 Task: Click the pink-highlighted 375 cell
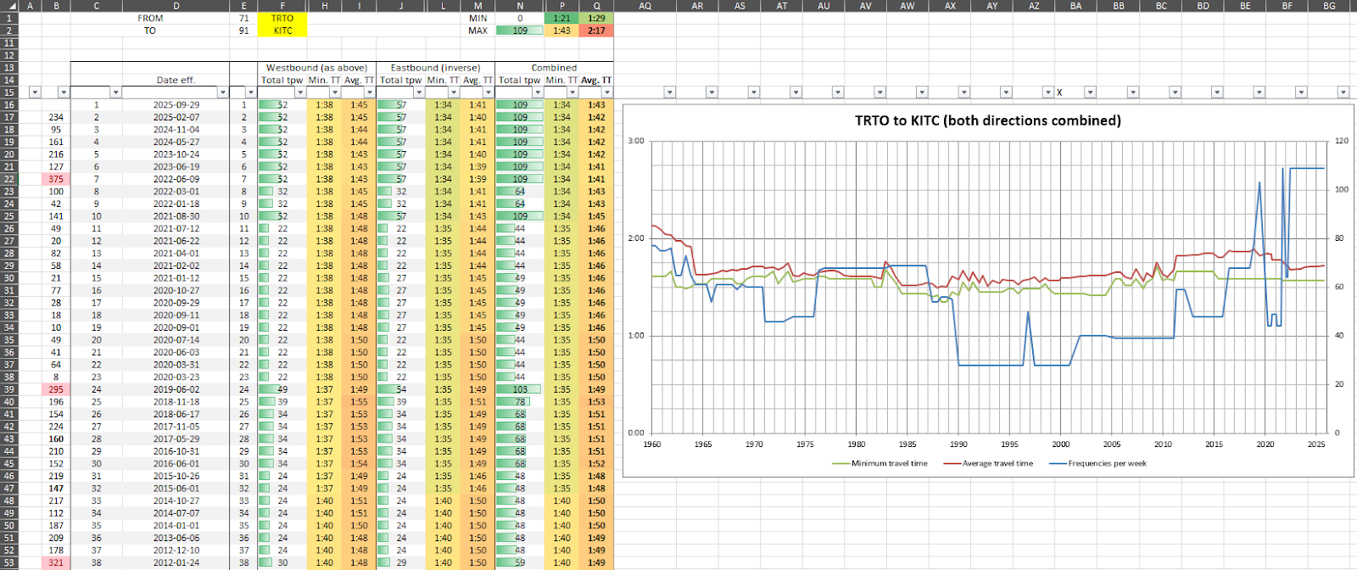[56, 179]
